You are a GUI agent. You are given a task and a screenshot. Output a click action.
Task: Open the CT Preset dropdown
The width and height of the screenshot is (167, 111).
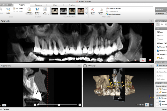(x=45, y=11)
